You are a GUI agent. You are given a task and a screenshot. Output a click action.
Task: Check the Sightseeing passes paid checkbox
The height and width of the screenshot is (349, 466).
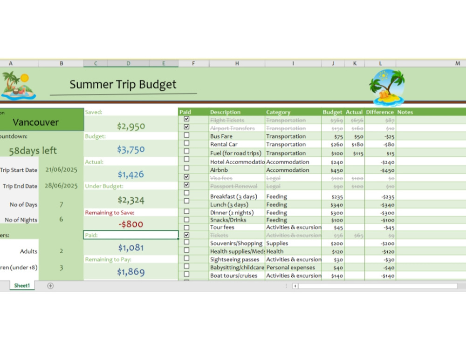(187, 258)
